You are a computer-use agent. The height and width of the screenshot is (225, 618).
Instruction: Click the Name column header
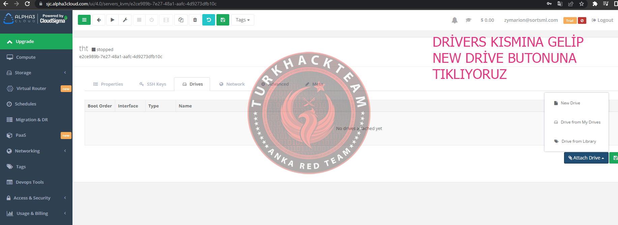tap(185, 106)
